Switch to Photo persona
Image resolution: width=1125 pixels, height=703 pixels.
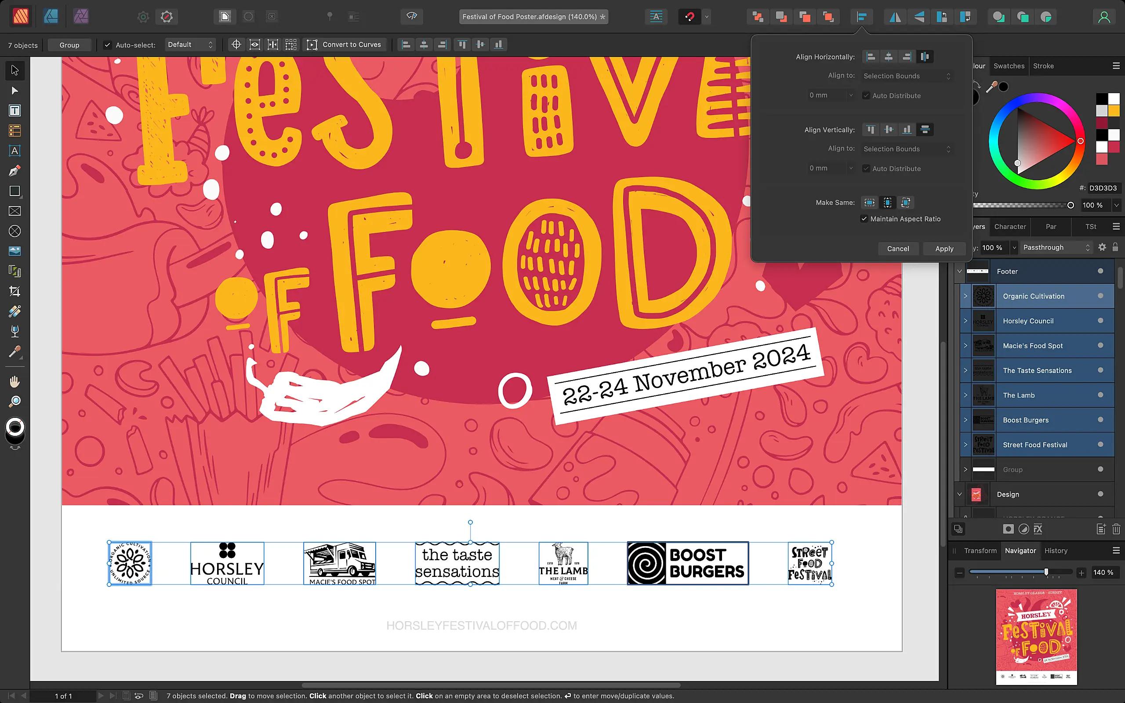point(81,17)
